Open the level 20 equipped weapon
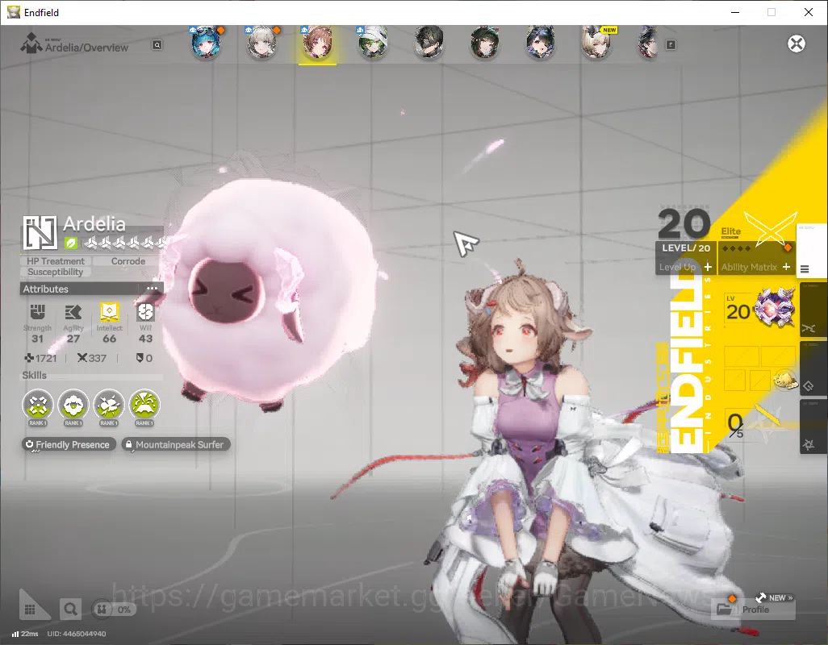The width and height of the screenshot is (828, 645). [760, 309]
